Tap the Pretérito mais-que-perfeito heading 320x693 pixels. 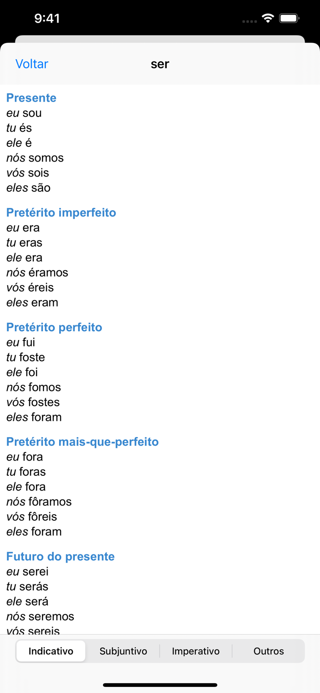(x=82, y=442)
